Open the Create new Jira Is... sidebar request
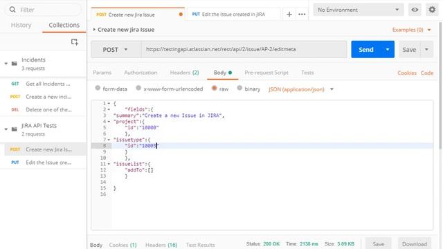 point(45,149)
